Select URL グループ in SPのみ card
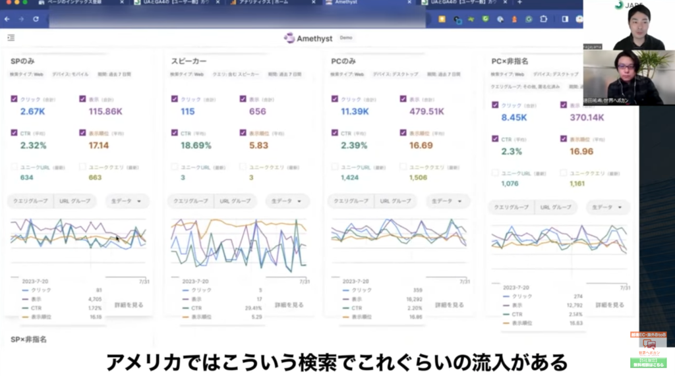Screen dimensions: 675x378 click(75, 202)
